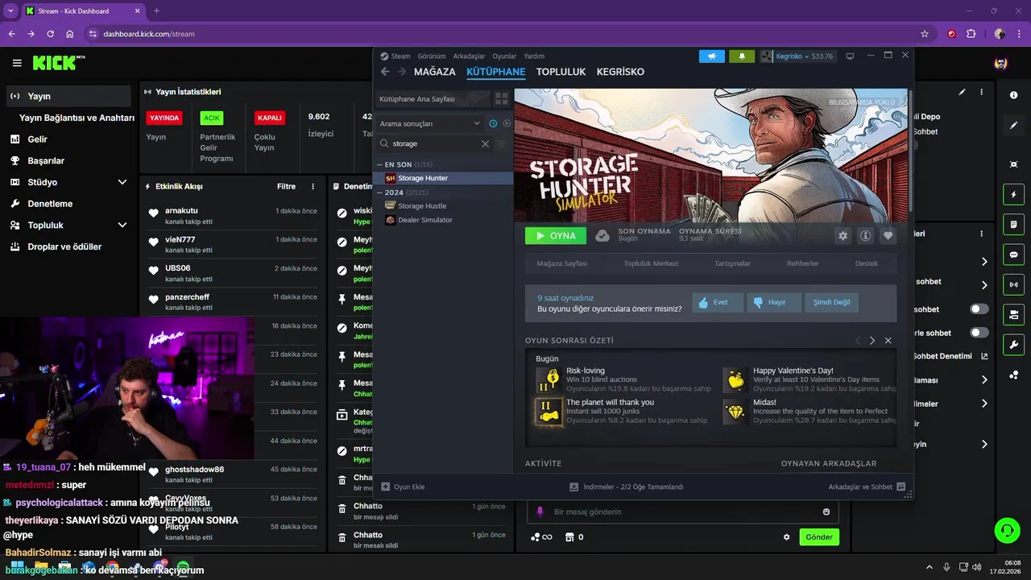Open advanced library filter options icon
This screenshot has width=1031, height=580.
point(501,143)
